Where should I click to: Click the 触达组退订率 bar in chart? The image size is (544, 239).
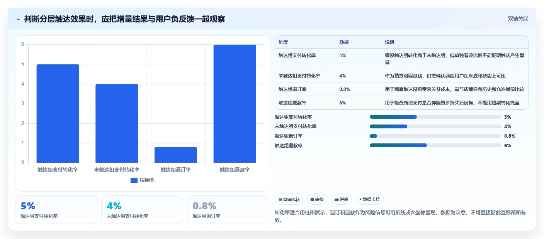click(x=176, y=155)
